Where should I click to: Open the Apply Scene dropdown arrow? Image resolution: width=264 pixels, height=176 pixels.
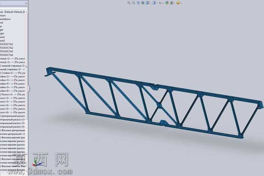(174, 3)
